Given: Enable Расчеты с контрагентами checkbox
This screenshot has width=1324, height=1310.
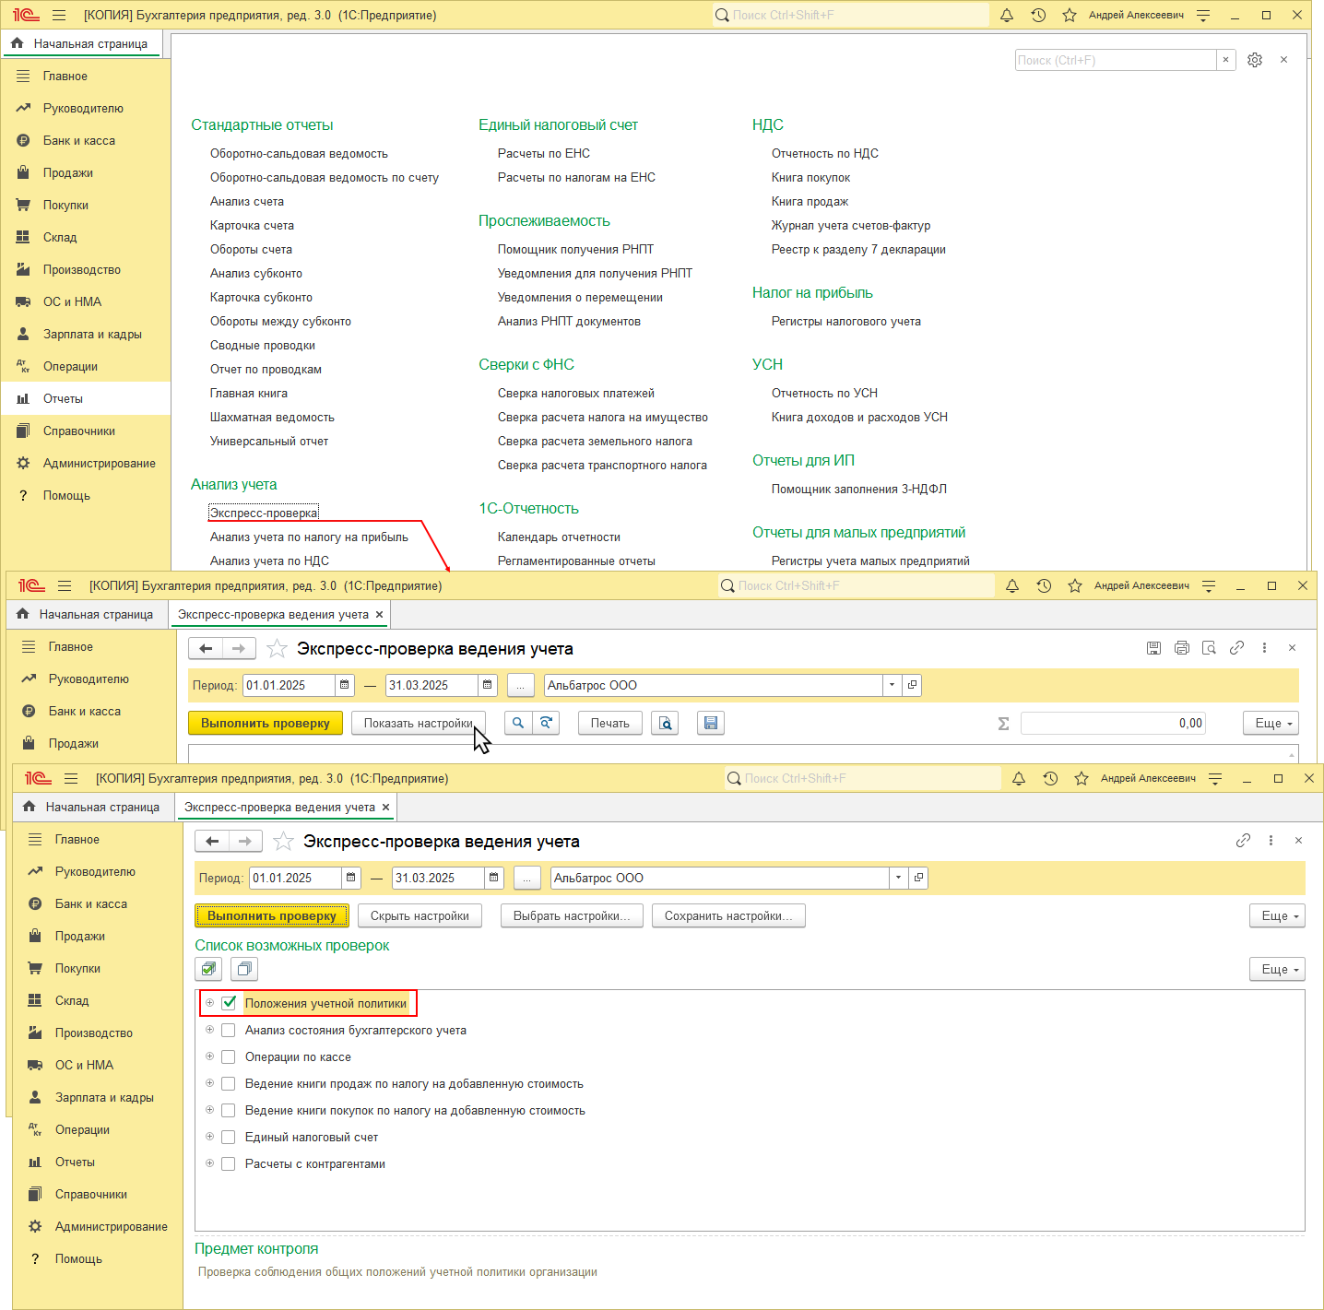Looking at the screenshot, I should 229,1163.
